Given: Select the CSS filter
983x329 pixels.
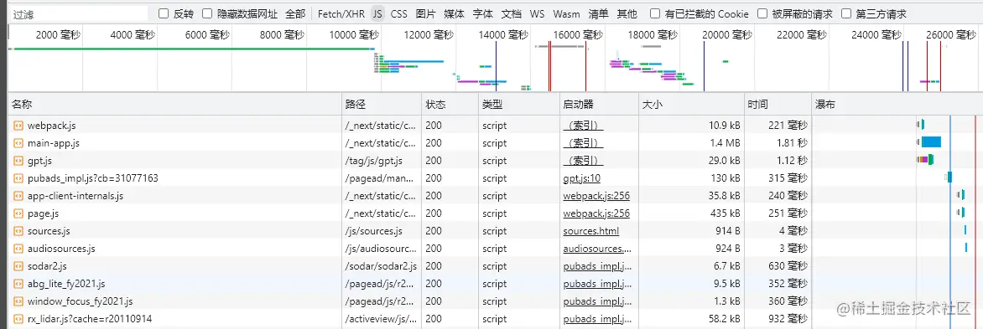Looking at the screenshot, I should coord(398,13).
